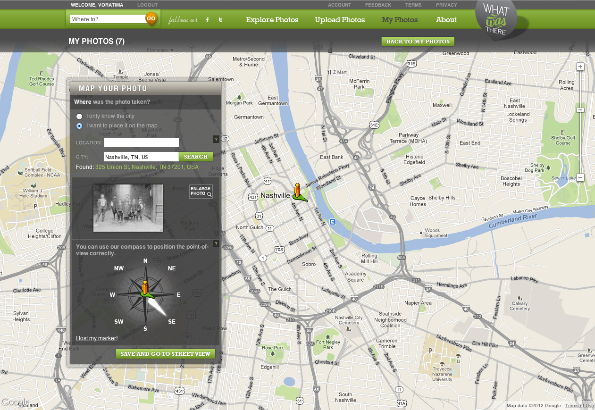595x410 pixels.
Task: Click the blue transit station icon on map
Action: click(x=333, y=222)
